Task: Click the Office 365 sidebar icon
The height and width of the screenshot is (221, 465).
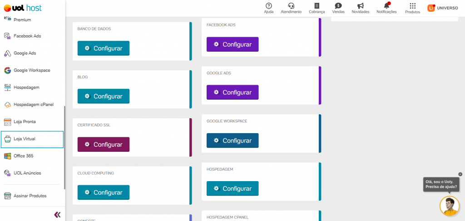Action: (7, 156)
